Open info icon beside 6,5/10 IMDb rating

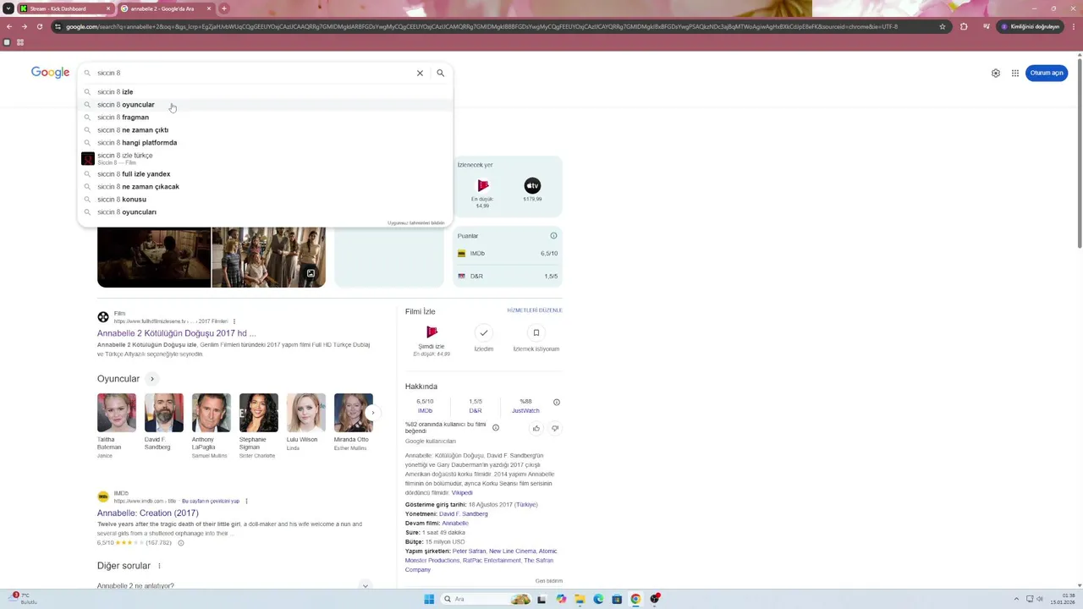click(x=180, y=542)
